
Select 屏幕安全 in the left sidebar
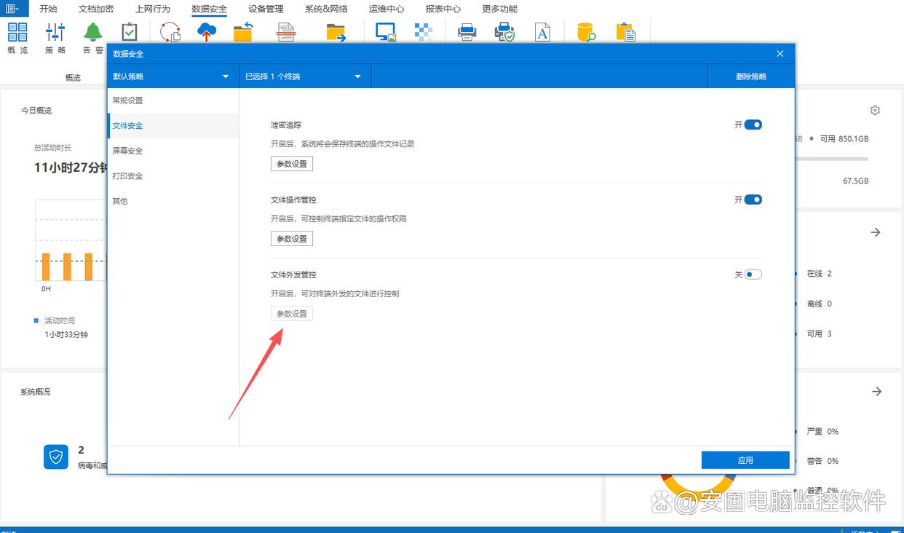click(127, 151)
